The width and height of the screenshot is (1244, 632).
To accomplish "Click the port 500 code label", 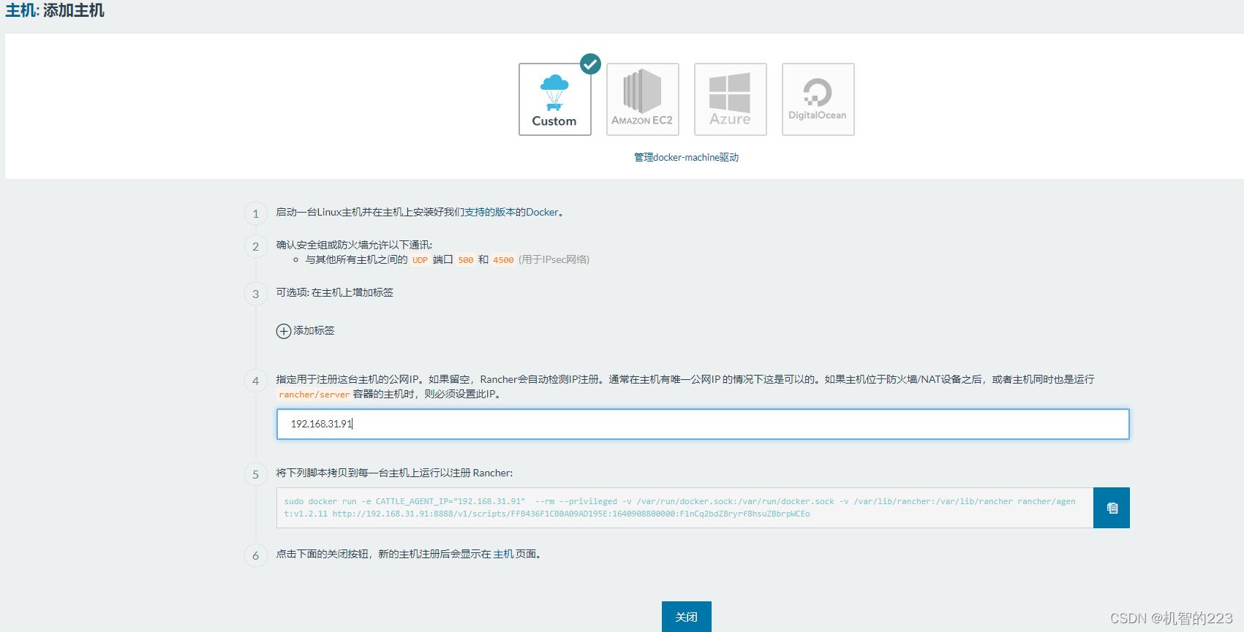I will [466, 260].
